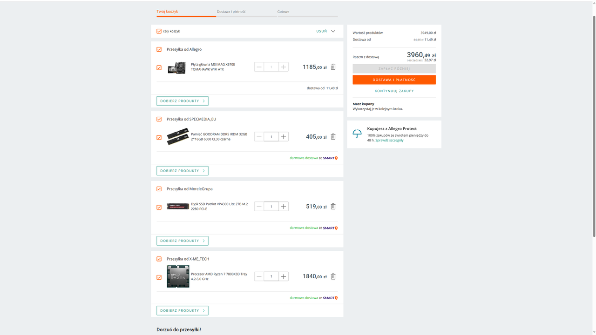
Task: Click the total '3960,49 zł' amount
Action: pos(421,55)
